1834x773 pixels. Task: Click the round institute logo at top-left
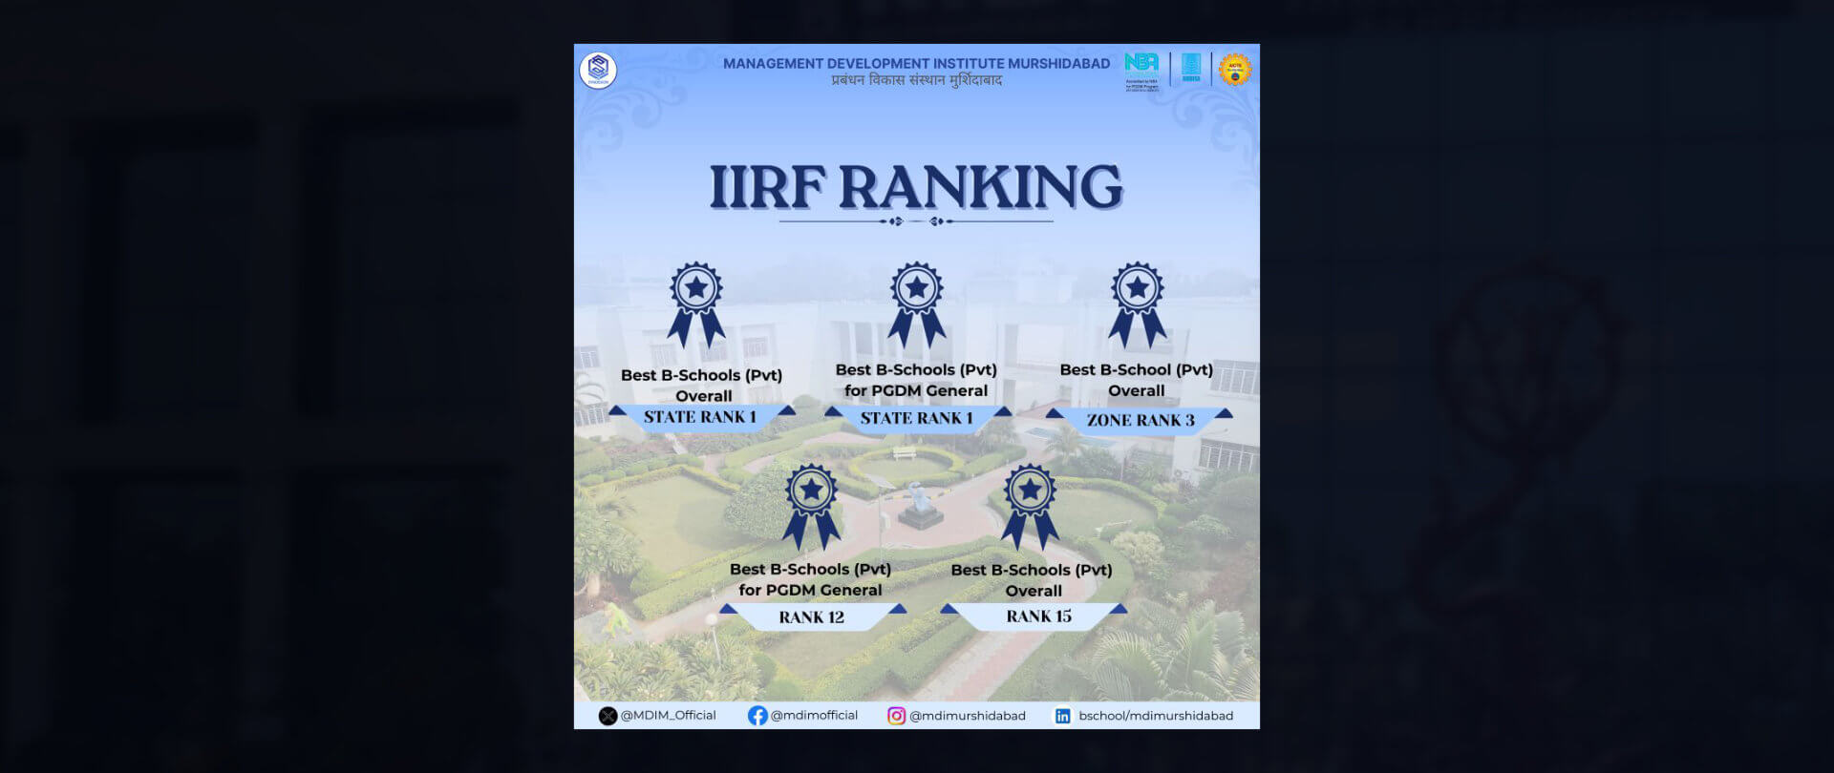598,70
